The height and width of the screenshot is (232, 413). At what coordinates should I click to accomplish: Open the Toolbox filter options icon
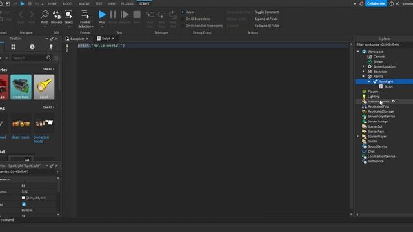pyautogui.click(x=56, y=58)
